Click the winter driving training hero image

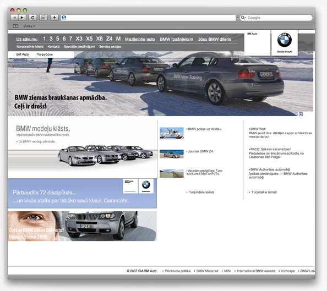click(160, 84)
